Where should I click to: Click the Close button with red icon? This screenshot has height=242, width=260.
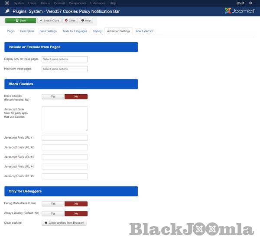click(70, 20)
